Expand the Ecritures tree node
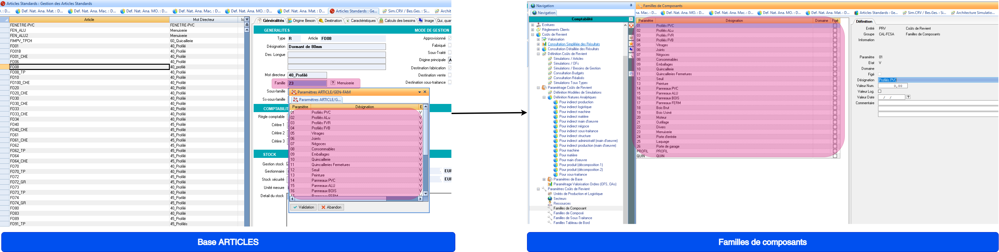The width and height of the screenshot is (999, 252). 533,25
